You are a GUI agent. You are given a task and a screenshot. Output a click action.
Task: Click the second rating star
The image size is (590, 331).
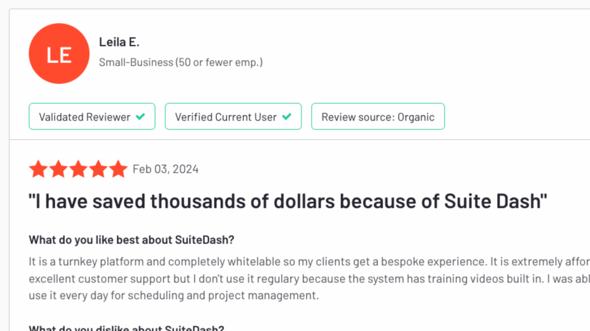(x=58, y=169)
